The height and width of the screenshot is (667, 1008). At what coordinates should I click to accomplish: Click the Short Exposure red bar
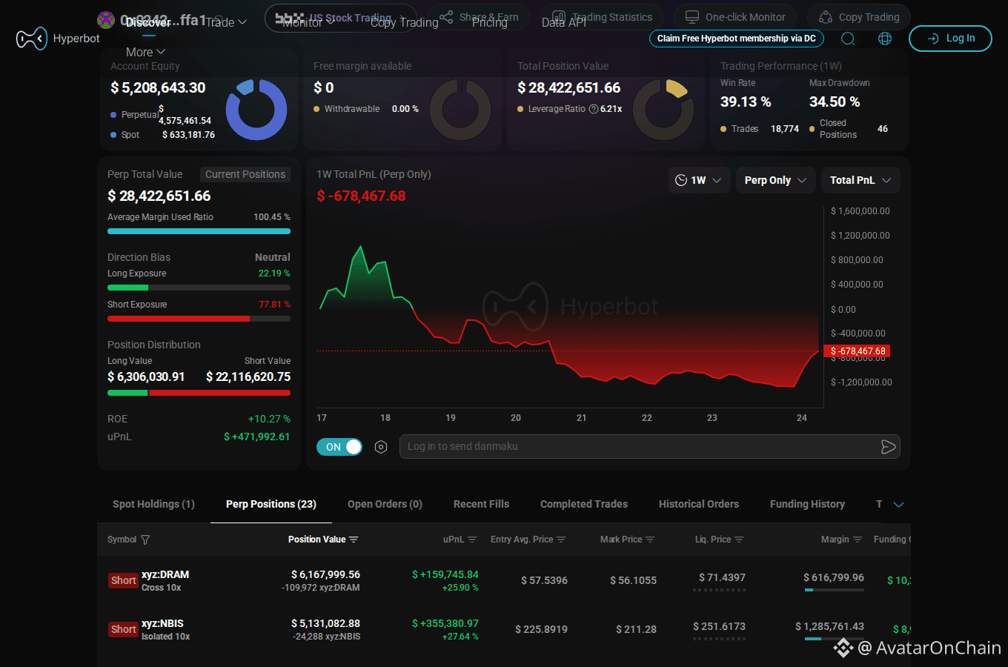click(179, 319)
